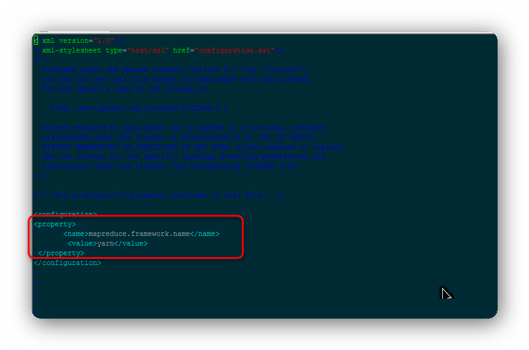Click the 'distributed under the License' AS IS line
The width and height of the screenshot is (529, 350).
179,138
